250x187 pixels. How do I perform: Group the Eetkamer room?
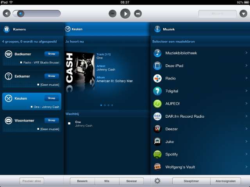tap(52, 76)
